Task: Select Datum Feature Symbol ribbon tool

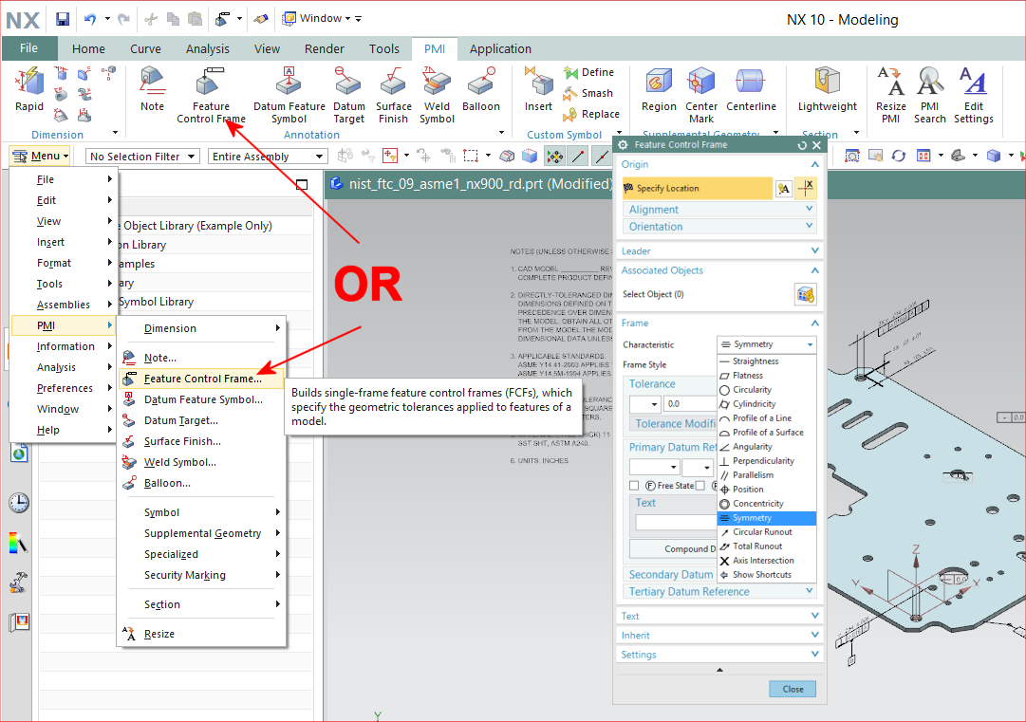Action: coord(289,96)
